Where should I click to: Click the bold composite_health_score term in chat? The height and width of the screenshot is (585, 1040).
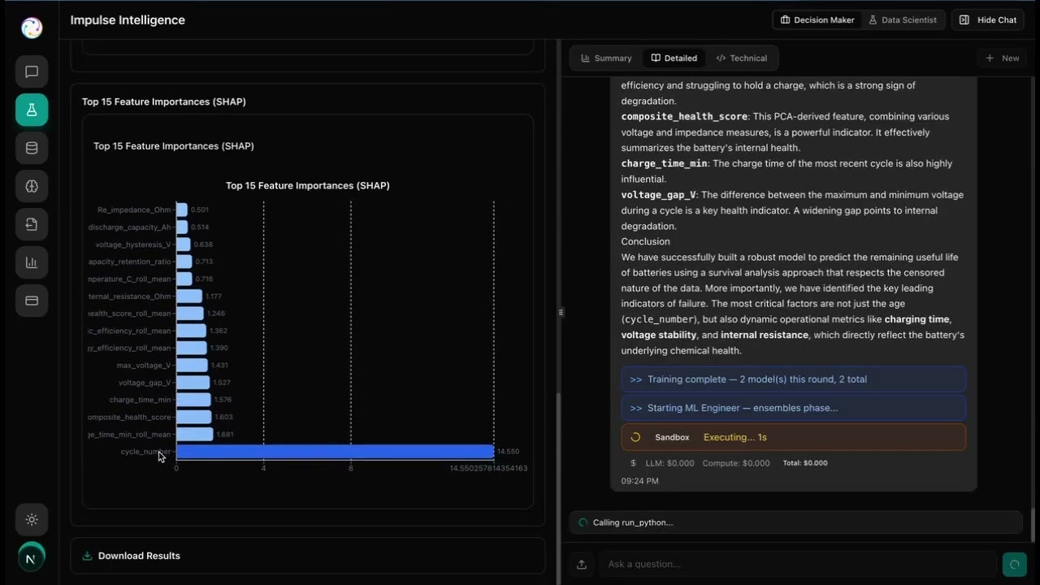coord(684,116)
